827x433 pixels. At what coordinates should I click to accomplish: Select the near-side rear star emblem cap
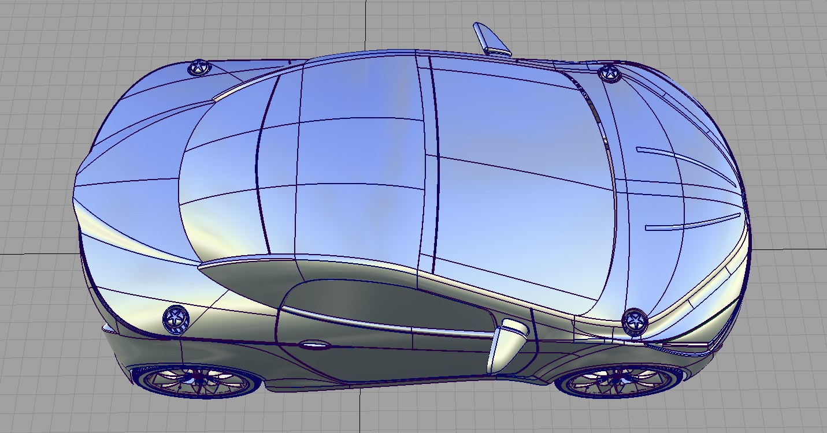(x=176, y=318)
